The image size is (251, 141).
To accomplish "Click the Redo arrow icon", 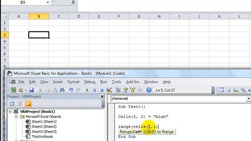I will 78,90.
